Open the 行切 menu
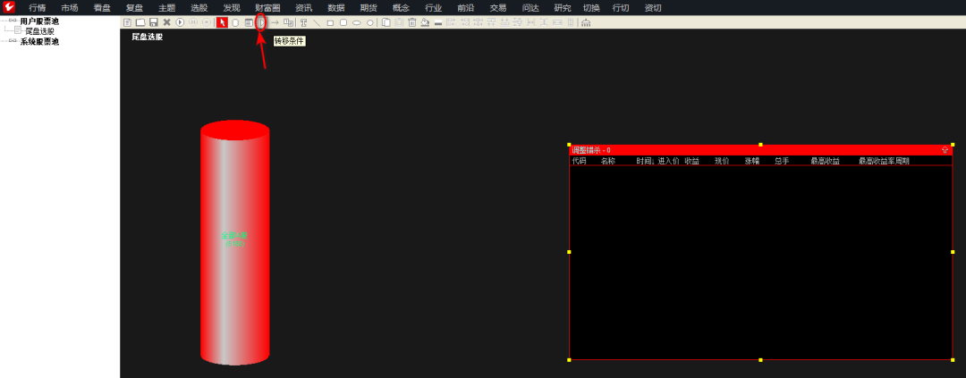 pyautogui.click(x=621, y=8)
